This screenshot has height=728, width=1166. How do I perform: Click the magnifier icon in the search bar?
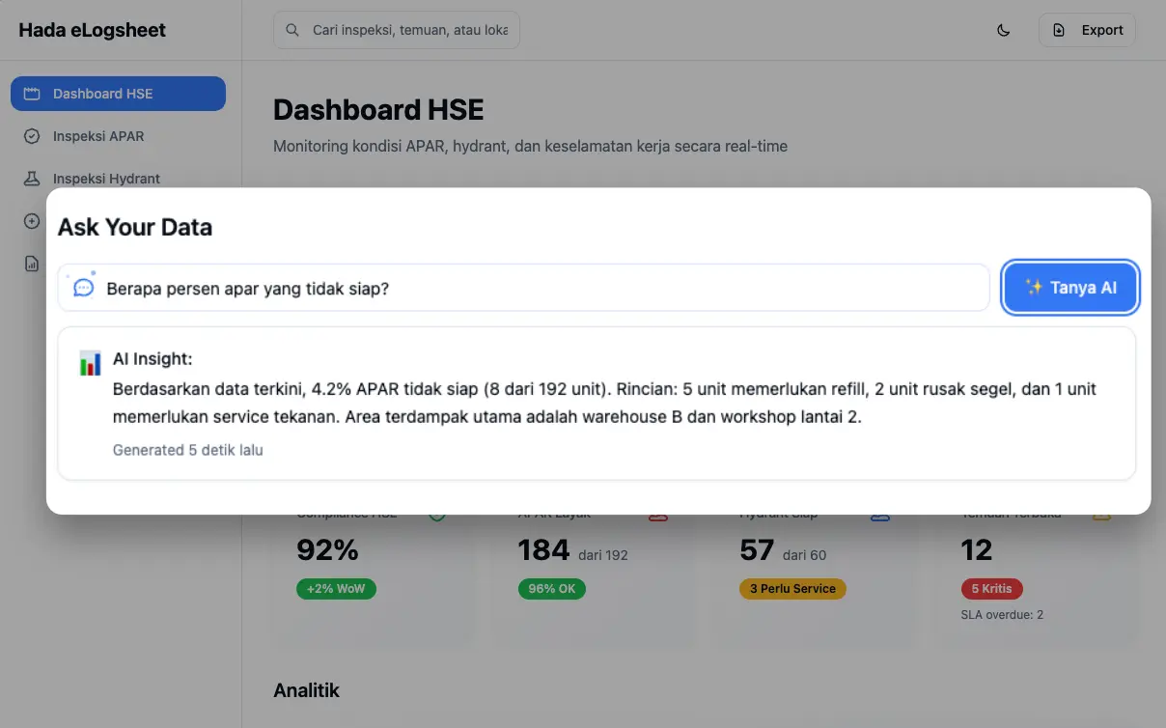pyautogui.click(x=291, y=30)
